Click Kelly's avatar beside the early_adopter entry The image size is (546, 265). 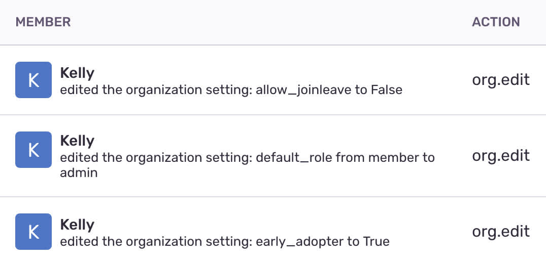[x=33, y=232]
